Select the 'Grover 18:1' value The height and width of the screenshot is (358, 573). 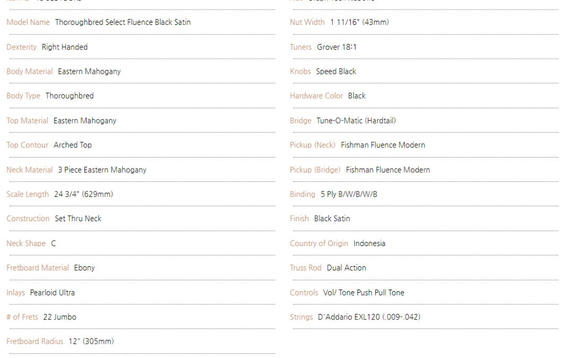336,47
